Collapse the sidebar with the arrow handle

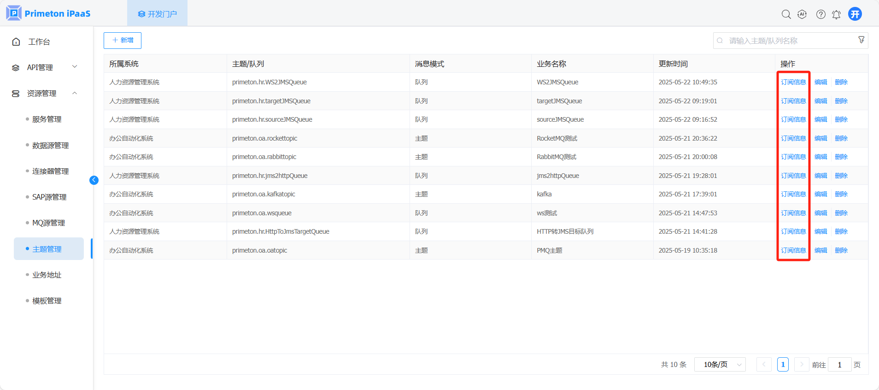pyautogui.click(x=94, y=180)
